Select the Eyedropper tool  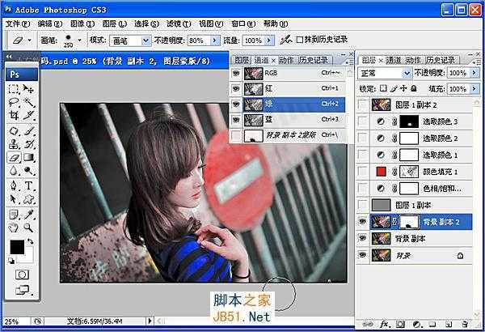(29, 215)
